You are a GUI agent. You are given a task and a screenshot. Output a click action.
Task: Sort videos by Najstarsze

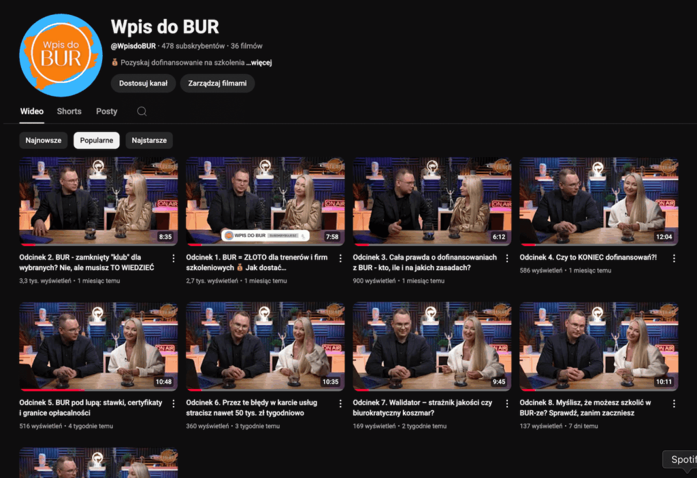click(x=149, y=140)
